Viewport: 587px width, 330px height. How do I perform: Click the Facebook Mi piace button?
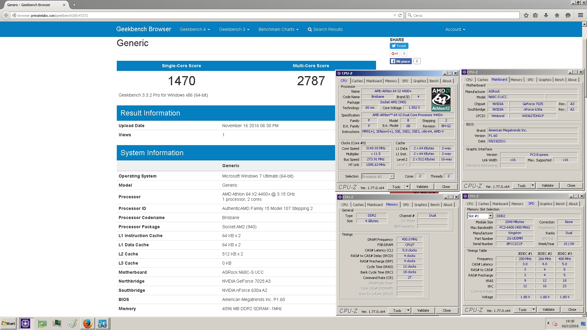tap(401, 61)
